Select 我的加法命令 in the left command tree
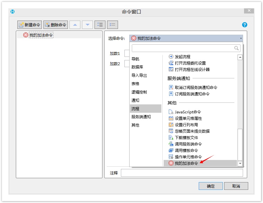 coord(41,35)
